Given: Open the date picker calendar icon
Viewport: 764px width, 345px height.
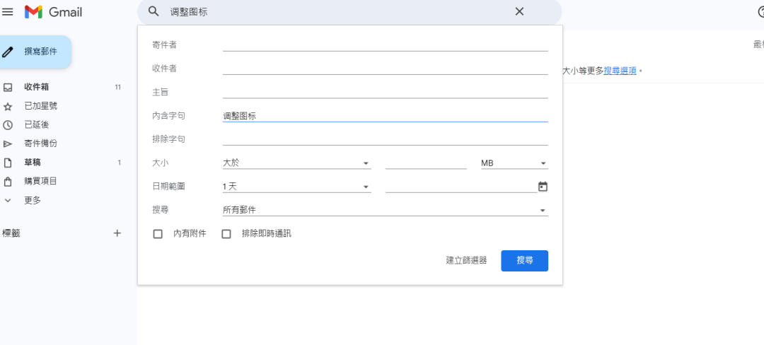Looking at the screenshot, I should click(x=543, y=187).
